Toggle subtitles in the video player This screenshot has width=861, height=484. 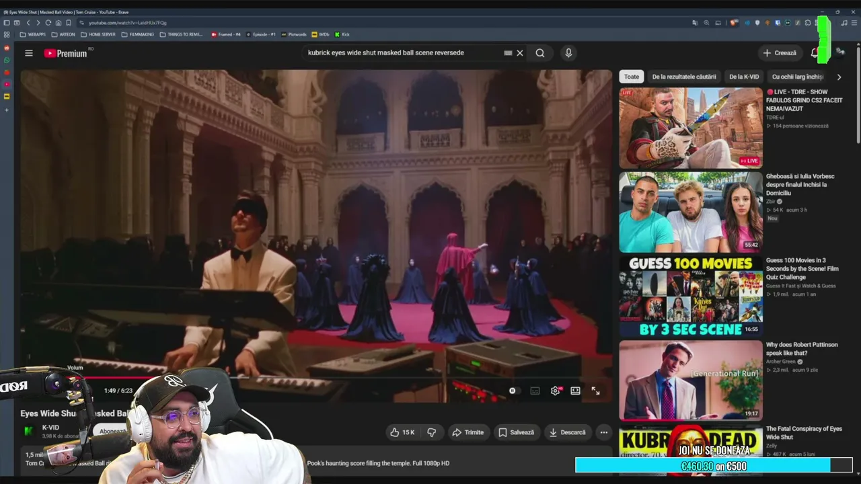(535, 391)
